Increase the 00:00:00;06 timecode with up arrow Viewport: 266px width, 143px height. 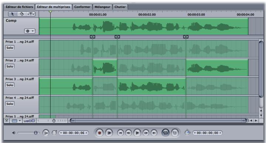86,133
